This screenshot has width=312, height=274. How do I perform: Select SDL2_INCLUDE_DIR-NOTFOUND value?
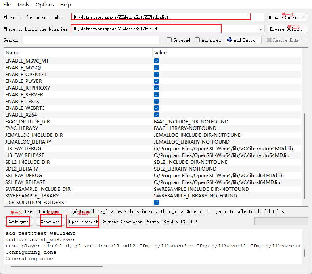tap(191, 162)
